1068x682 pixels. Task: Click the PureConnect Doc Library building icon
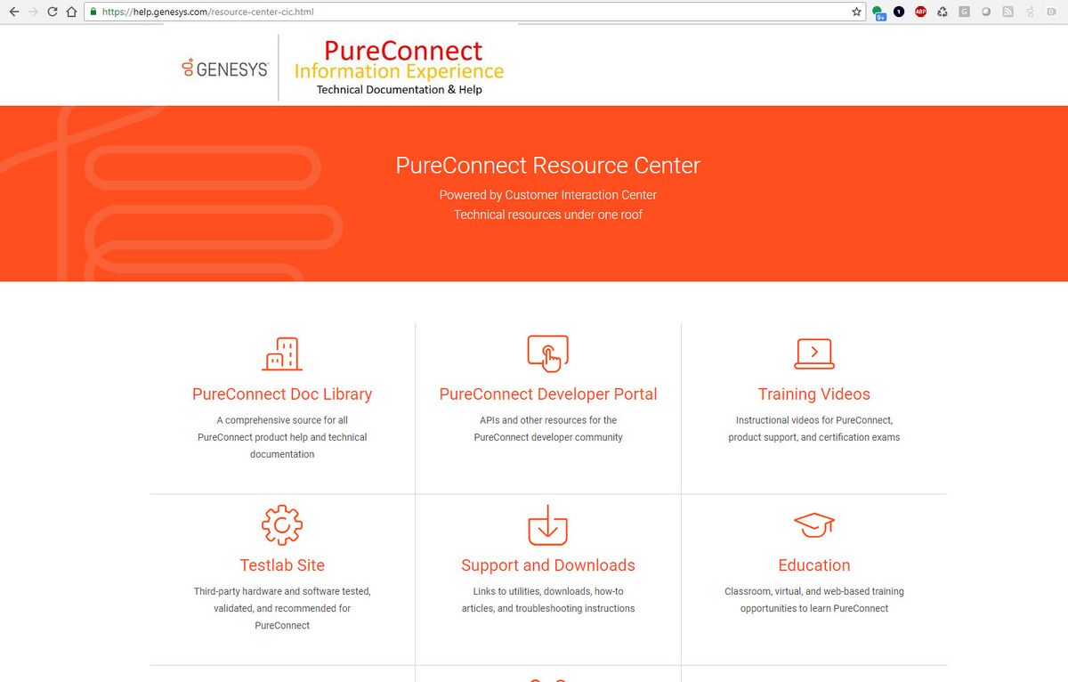click(x=282, y=353)
